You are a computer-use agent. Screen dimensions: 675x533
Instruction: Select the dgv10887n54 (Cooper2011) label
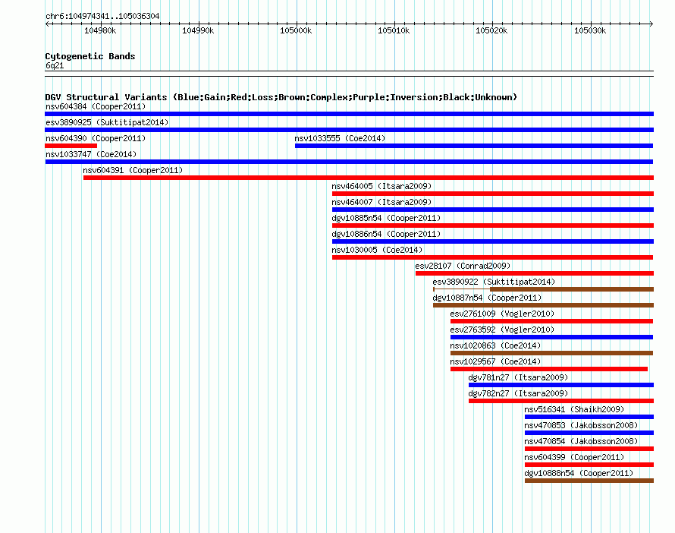click(x=487, y=298)
